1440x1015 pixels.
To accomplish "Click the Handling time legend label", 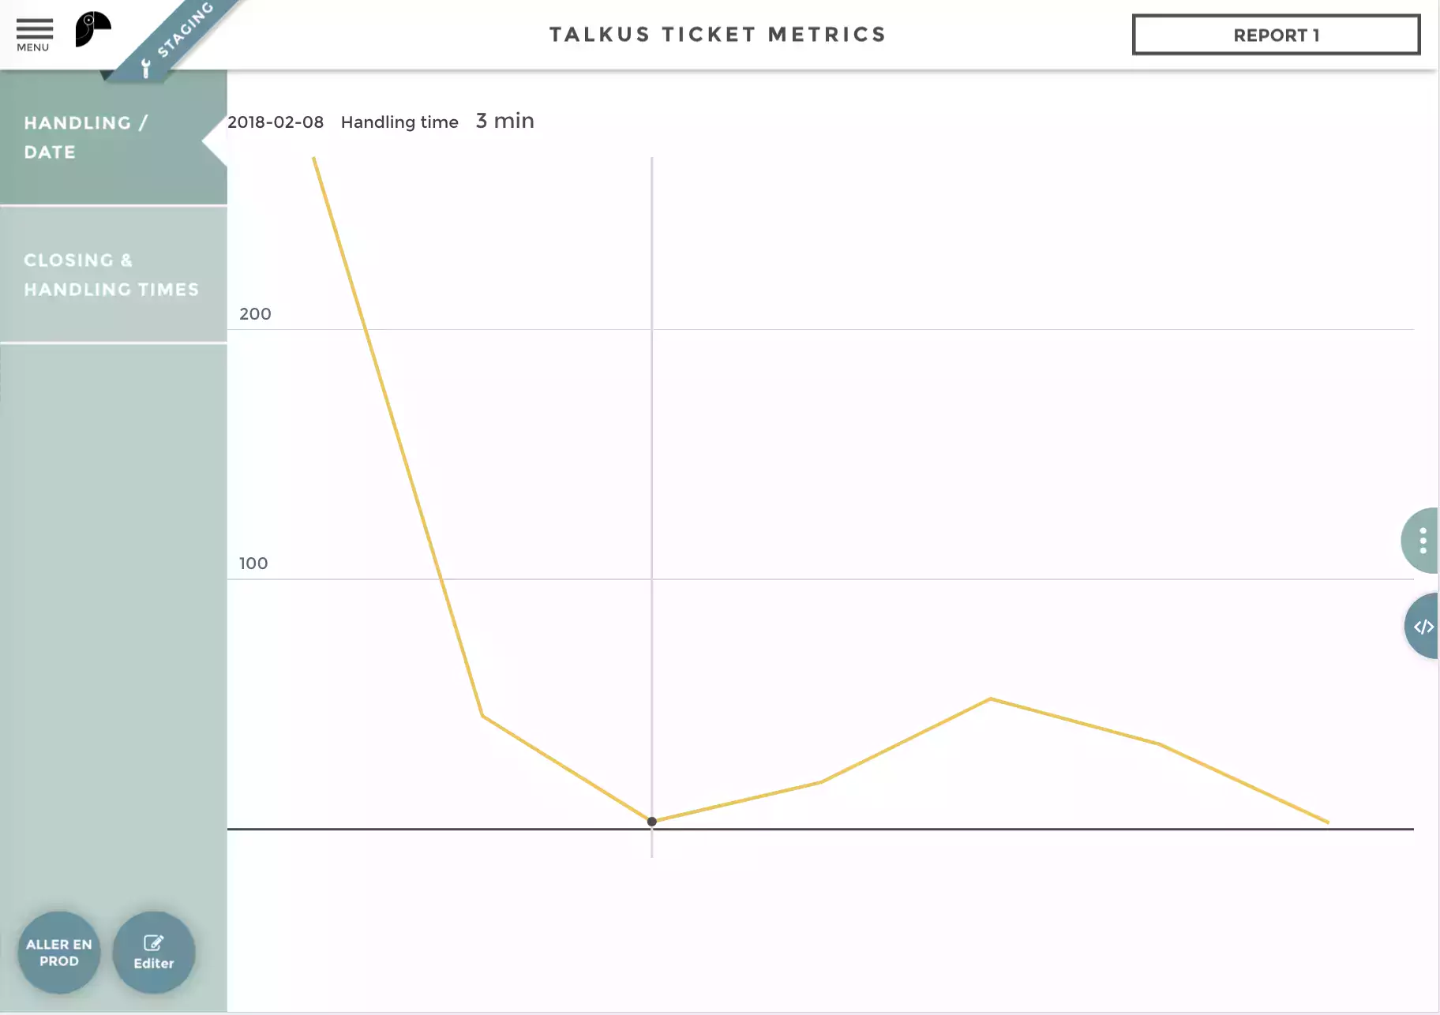I will coord(399,122).
